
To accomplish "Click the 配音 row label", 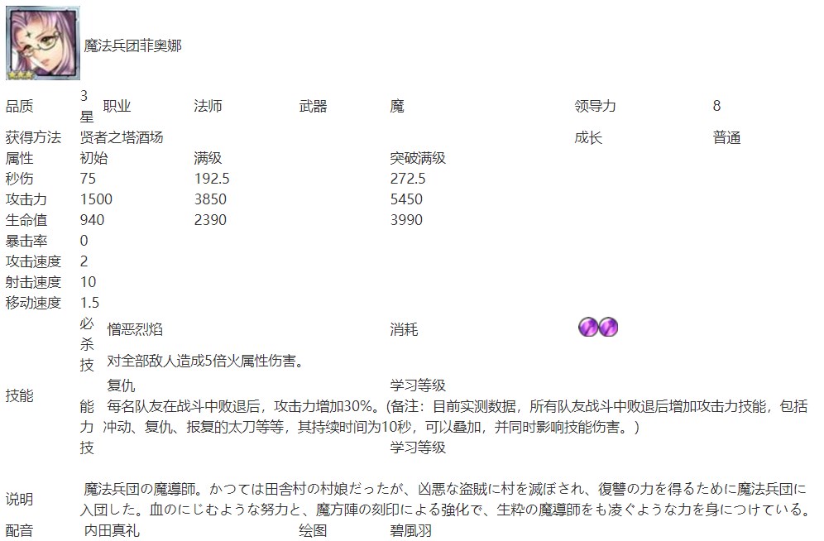I will click(x=20, y=530).
